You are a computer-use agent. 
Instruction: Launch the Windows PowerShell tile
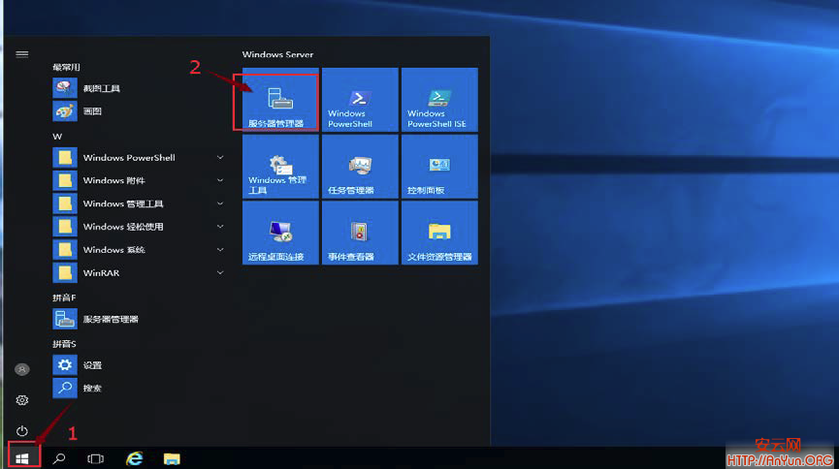[x=360, y=100]
